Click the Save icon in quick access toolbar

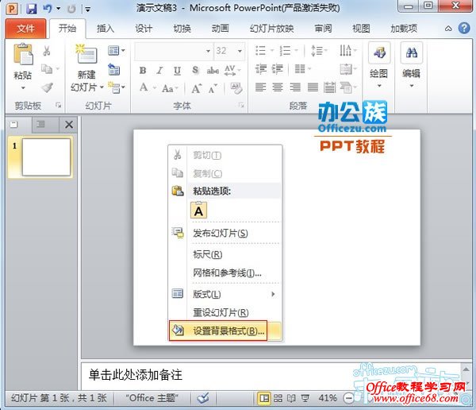tap(32, 9)
